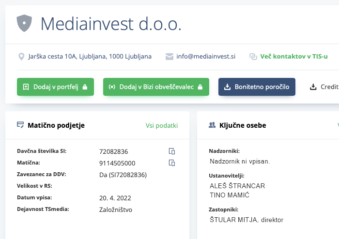Click the VAT value Da (SI72082836)
The width and height of the screenshot is (339, 239).
(x=123, y=175)
